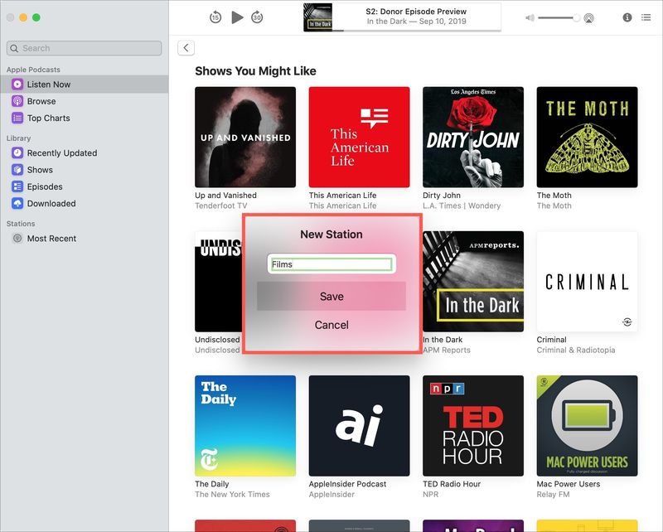This screenshot has width=663, height=532.
Task: Click the NPR publisher text
Action: (x=430, y=495)
